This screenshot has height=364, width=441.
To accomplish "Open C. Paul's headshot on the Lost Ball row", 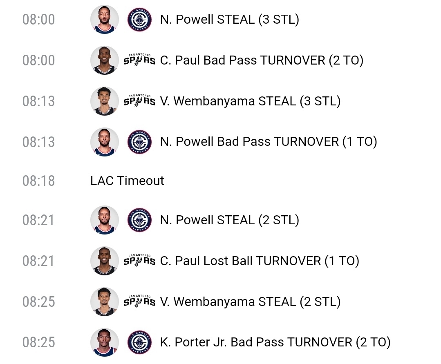I will coord(105,261).
